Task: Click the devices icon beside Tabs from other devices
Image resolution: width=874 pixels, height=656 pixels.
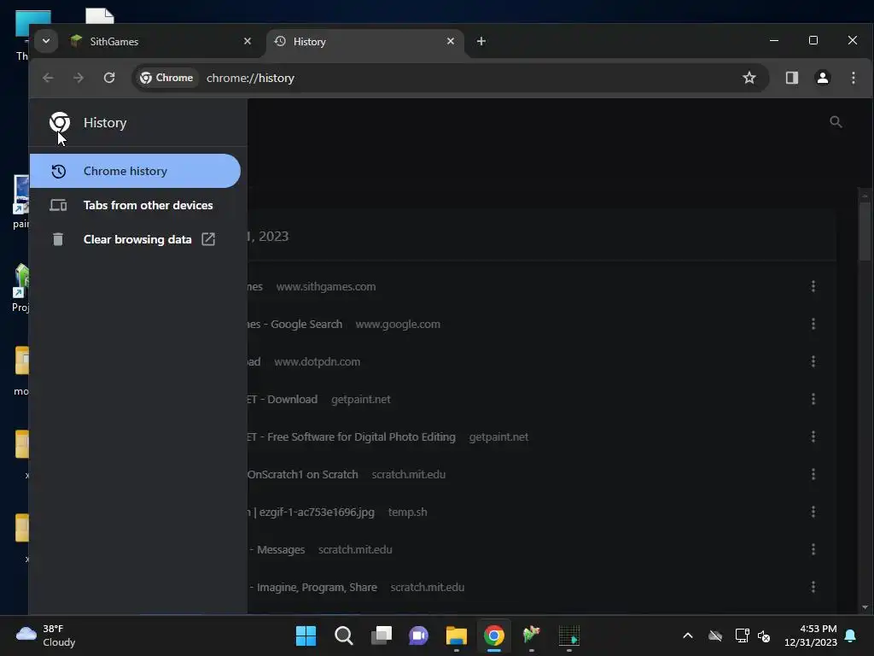Action: point(58,205)
